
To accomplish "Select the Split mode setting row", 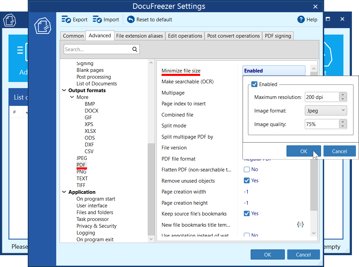I will 174,126.
